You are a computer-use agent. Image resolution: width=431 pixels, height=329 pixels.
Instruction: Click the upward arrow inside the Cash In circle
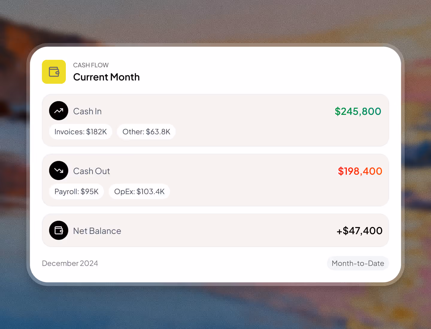pos(59,111)
